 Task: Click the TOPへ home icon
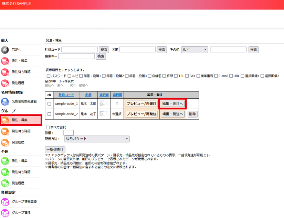pos(5,50)
